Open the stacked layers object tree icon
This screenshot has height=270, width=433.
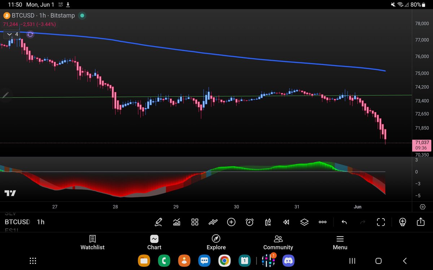point(305,222)
